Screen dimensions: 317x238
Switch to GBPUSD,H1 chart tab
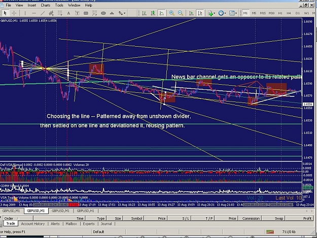point(85,211)
